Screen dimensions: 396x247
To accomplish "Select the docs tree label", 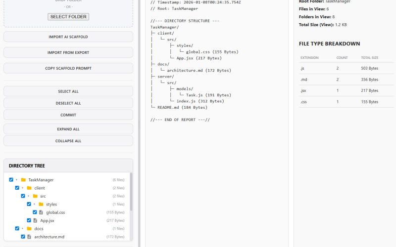I will pos(39,228).
